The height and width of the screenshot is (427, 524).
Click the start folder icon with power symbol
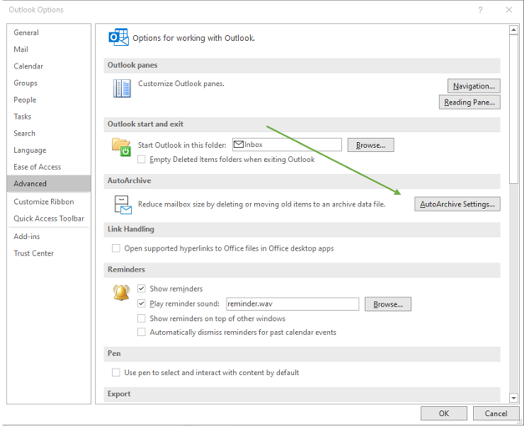(121, 147)
